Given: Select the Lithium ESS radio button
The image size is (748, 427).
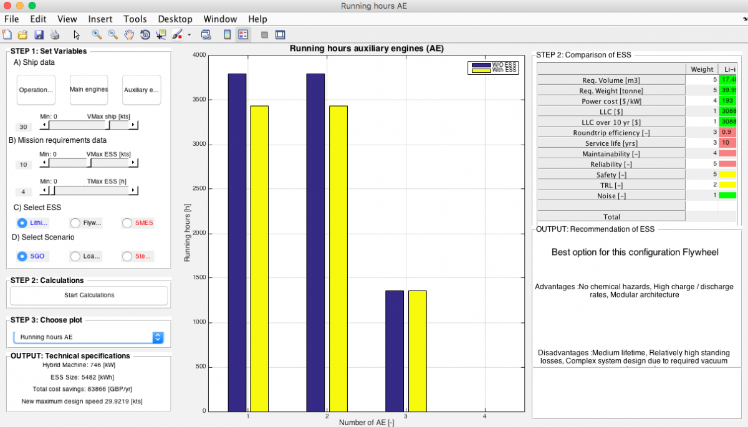Looking at the screenshot, I should click(22, 223).
